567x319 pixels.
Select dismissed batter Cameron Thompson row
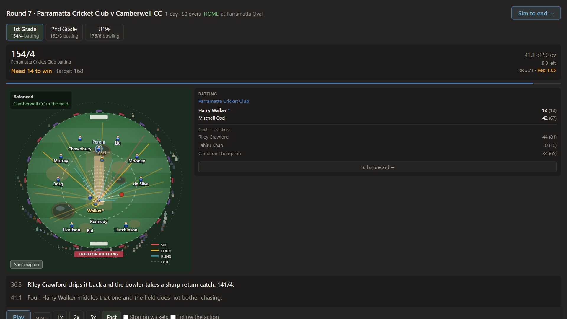[x=377, y=153]
